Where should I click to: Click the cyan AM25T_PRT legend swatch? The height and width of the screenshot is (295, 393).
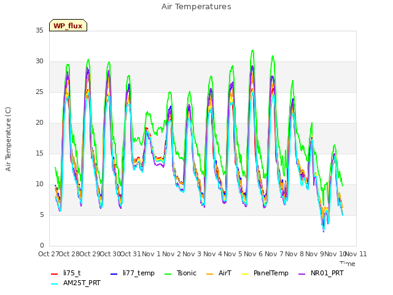tap(54, 284)
